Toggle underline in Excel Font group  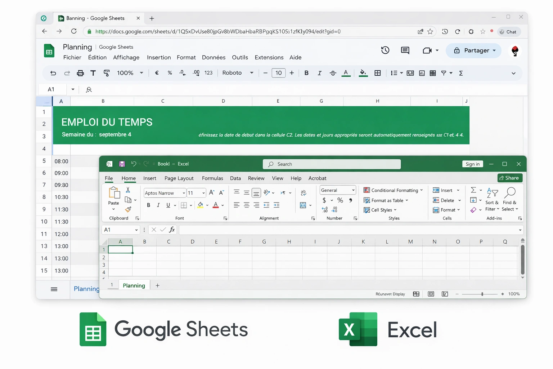(168, 205)
